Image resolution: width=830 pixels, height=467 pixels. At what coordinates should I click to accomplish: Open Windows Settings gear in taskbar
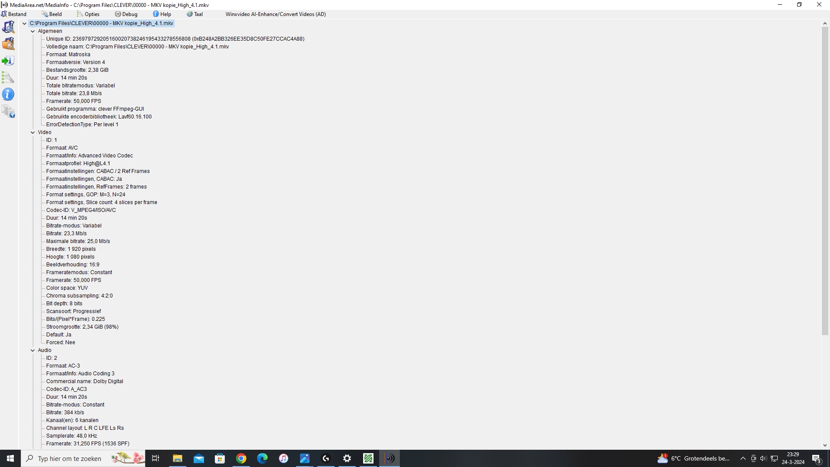coord(347,458)
